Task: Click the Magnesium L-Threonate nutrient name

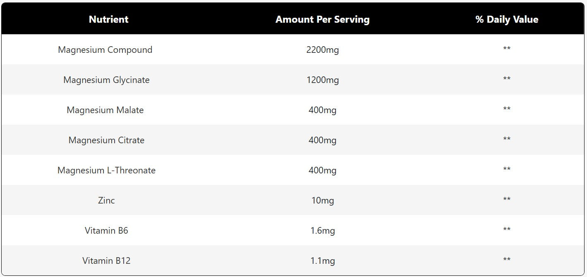Action: point(106,170)
